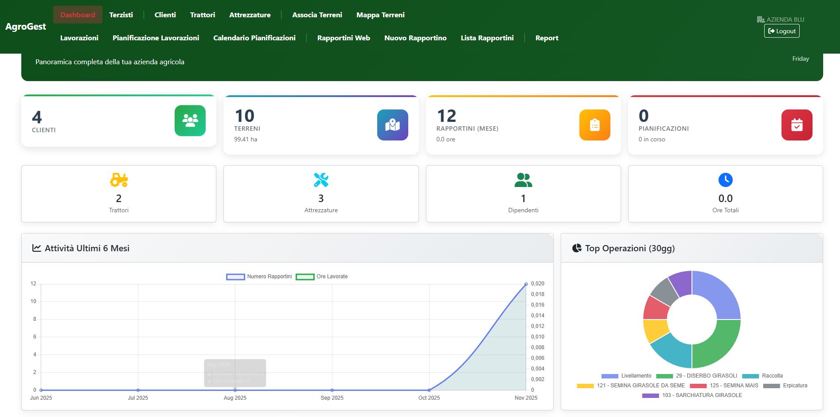The height and width of the screenshot is (417, 840).
Task: Click the yellow tractor icon
Action: pyautogui.click(x=119, y=180)
